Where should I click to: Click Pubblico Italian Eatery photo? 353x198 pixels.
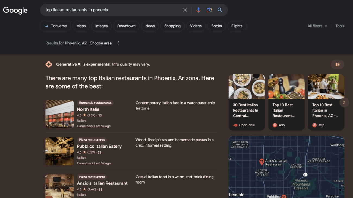[59, 151]
